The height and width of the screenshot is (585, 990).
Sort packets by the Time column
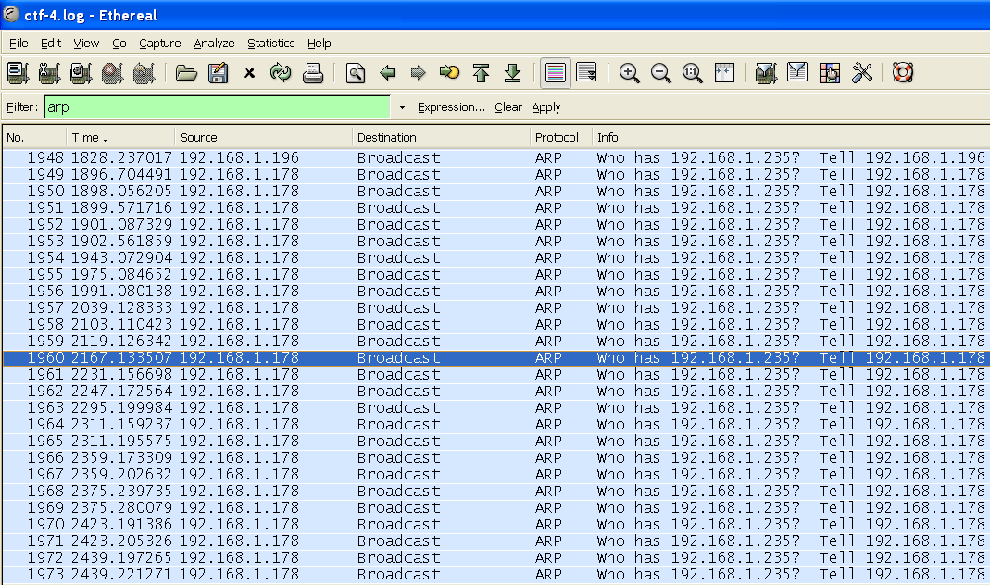pos(120,138)
